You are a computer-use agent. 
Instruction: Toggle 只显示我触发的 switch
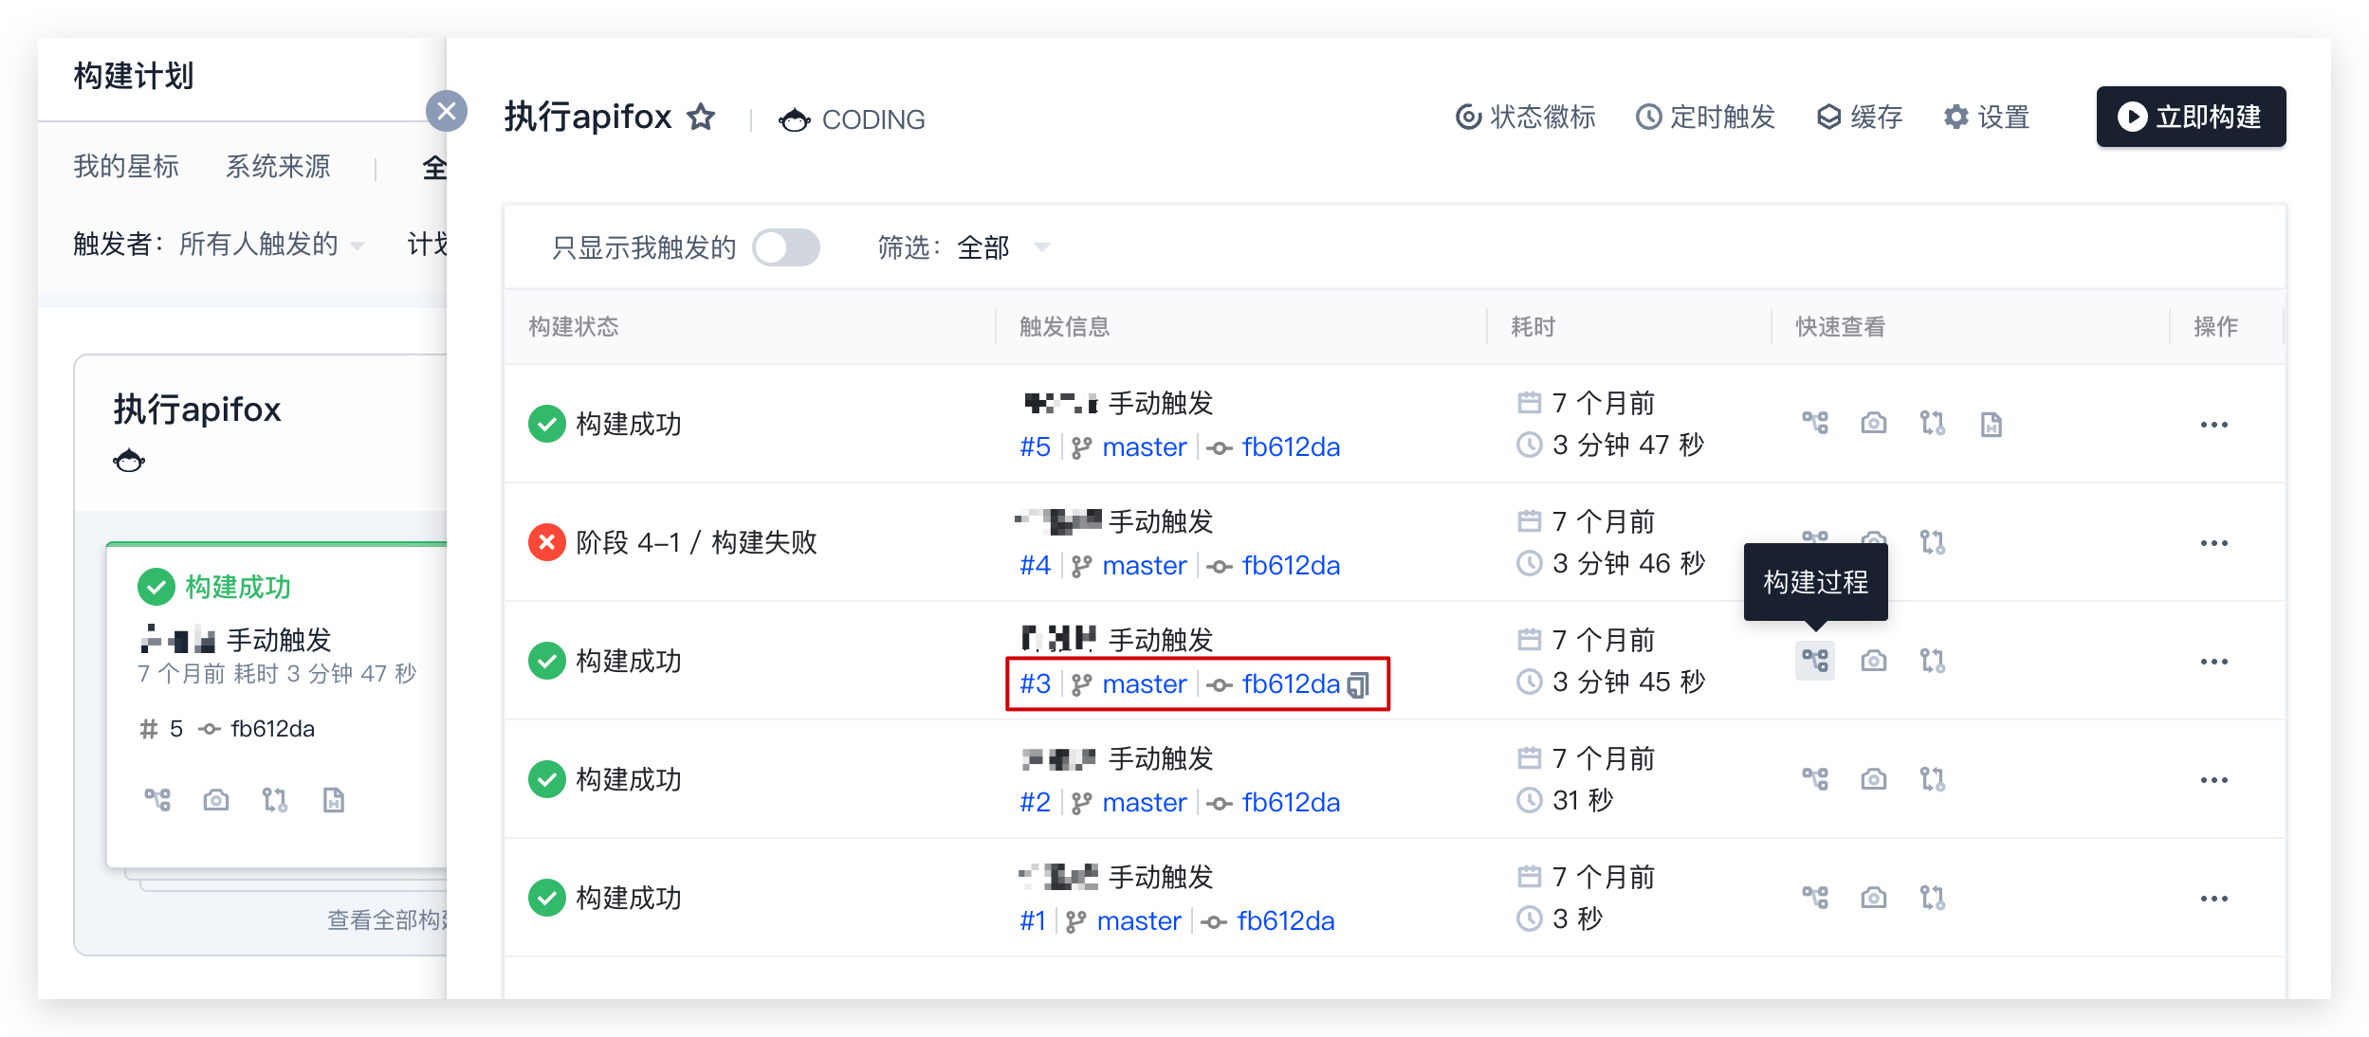pyautogui.click(x=786, y=247)
